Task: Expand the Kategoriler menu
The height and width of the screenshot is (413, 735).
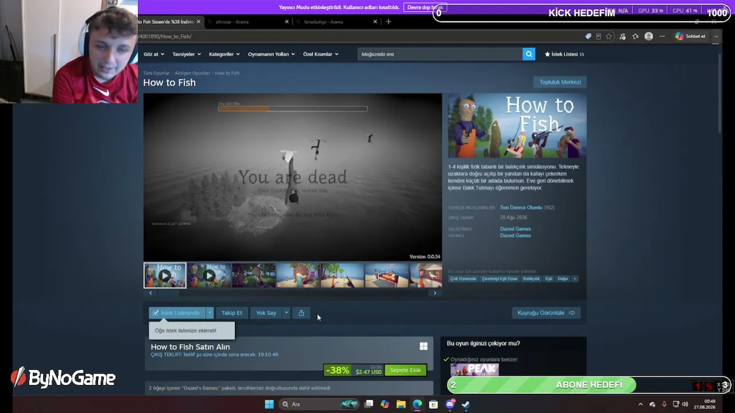Action: coord(224,54)
